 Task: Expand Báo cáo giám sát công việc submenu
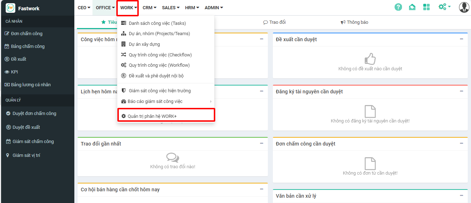(x=155, y=101)
